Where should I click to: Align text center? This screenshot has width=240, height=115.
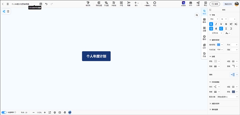pos(226,28)
